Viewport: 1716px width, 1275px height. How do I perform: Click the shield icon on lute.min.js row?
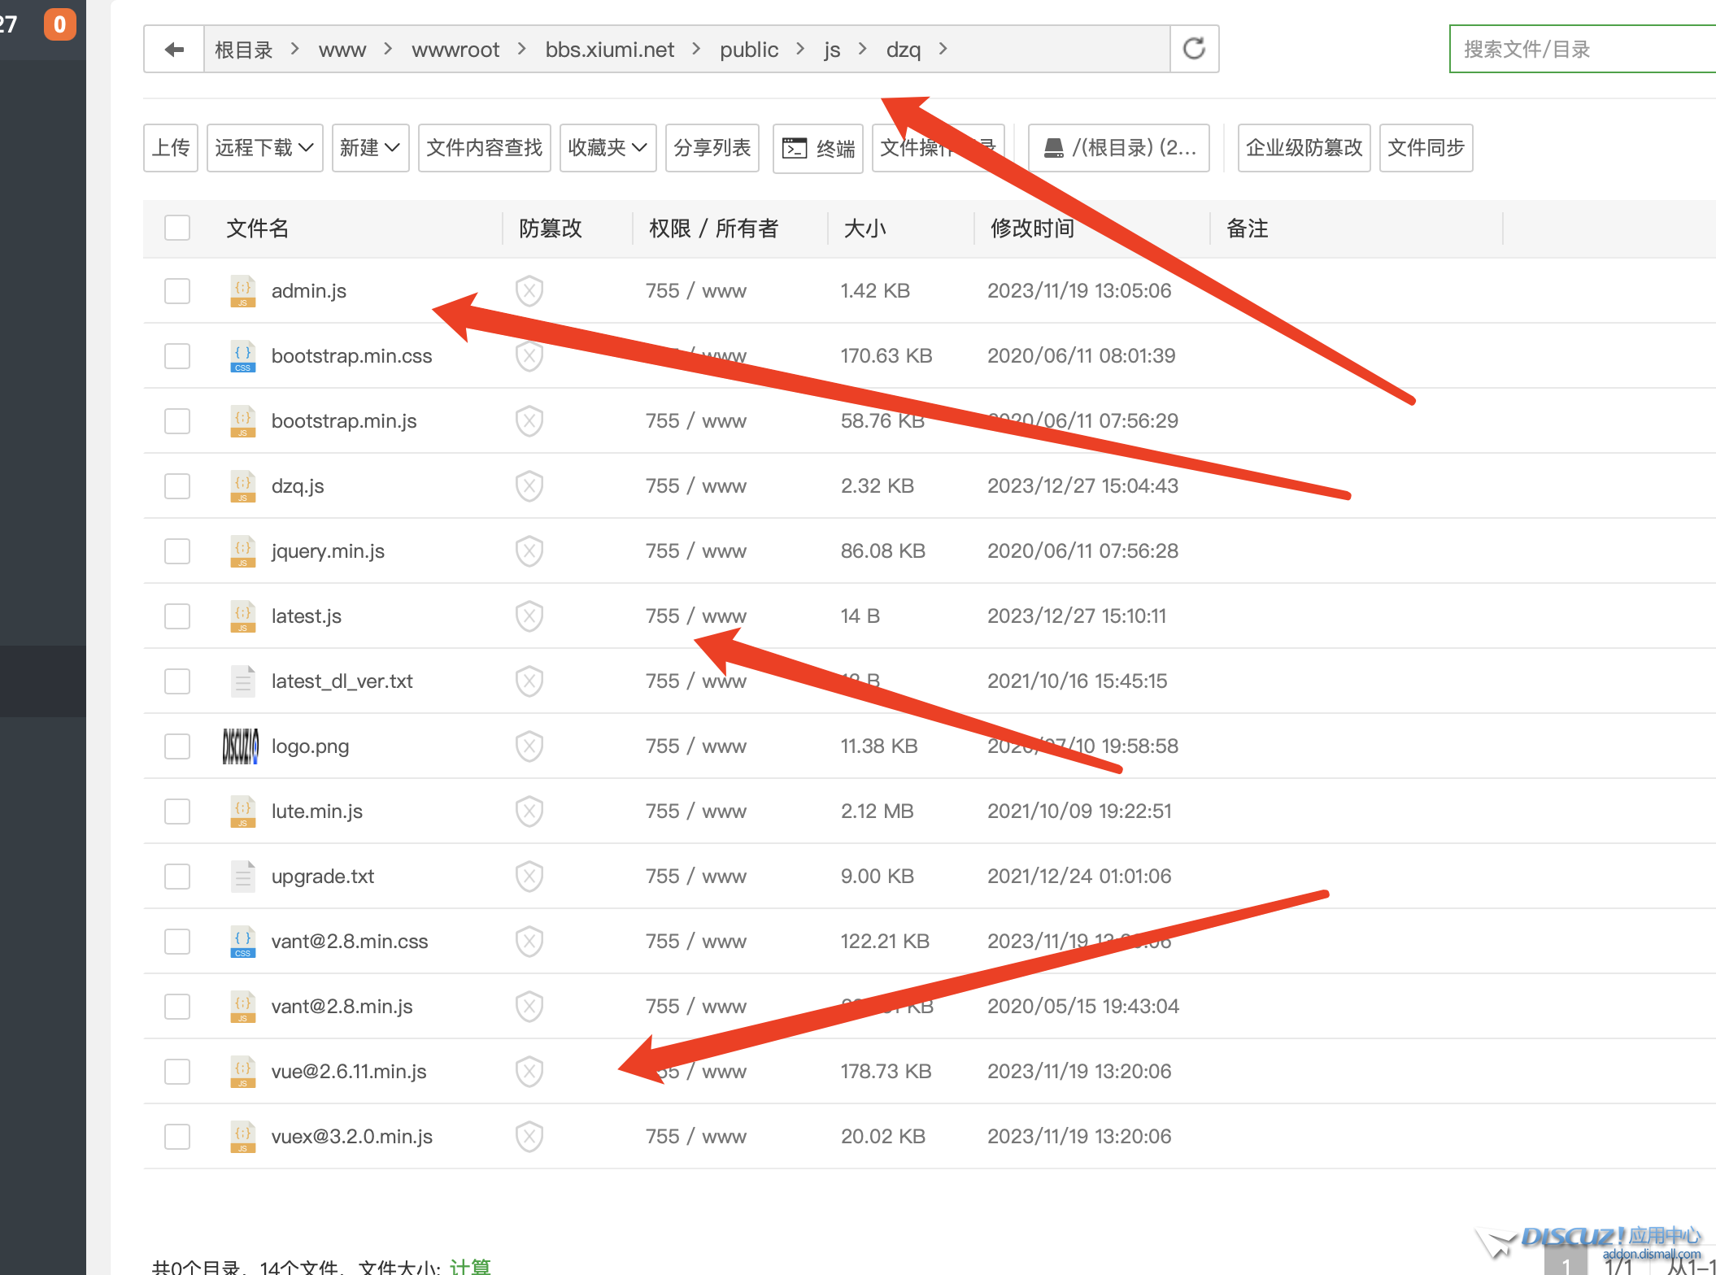click(529, 811)
